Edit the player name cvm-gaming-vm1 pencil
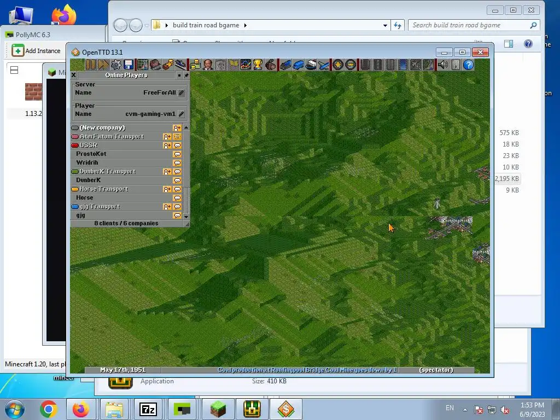Screen dimensions: 560x420 (x=182, y=114)
